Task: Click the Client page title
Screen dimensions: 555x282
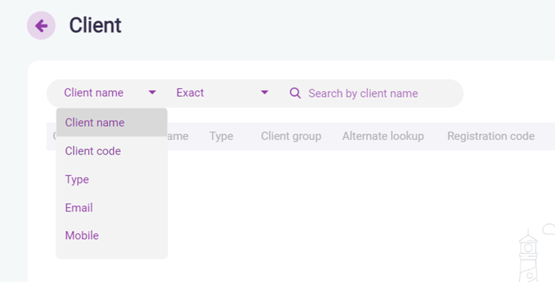Action: (95, 26)
